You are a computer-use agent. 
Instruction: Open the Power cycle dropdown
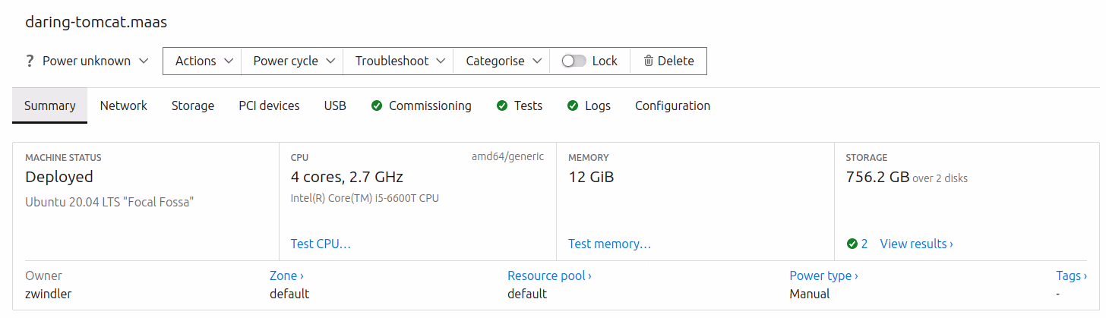click(294, 61)
